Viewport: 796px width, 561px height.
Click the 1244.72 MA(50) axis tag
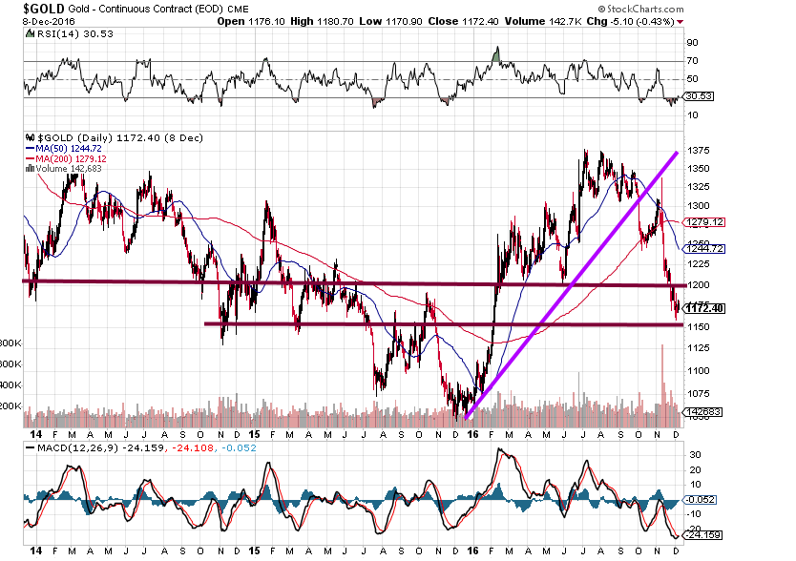pos(704,248)
